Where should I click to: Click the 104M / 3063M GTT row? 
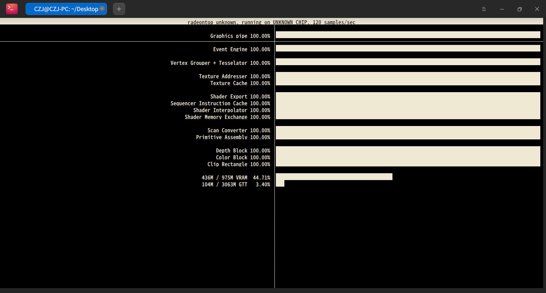tap(236, 184)
